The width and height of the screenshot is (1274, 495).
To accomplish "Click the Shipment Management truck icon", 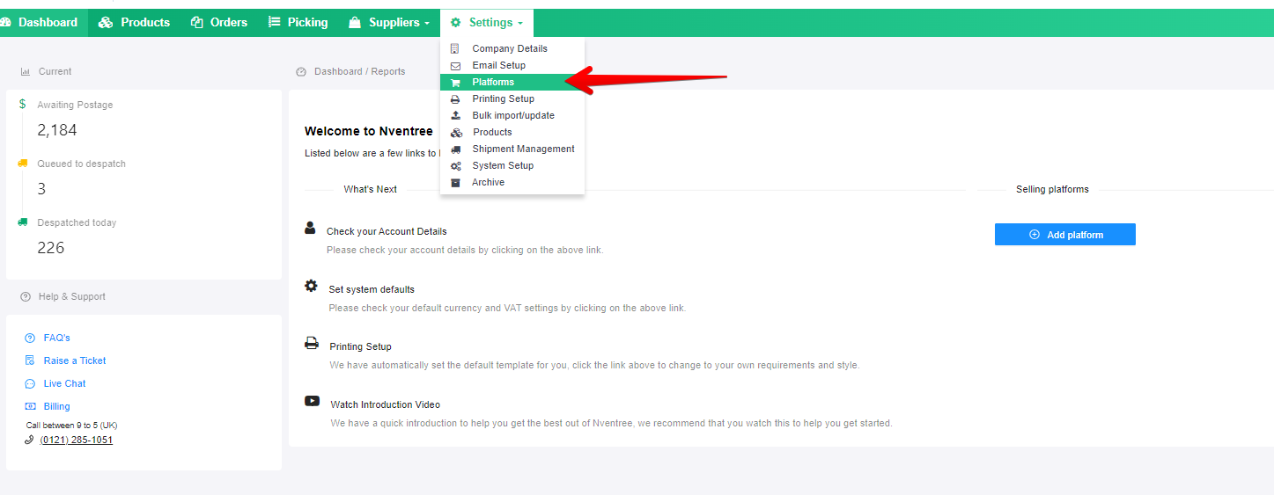I will pos(455,149).
